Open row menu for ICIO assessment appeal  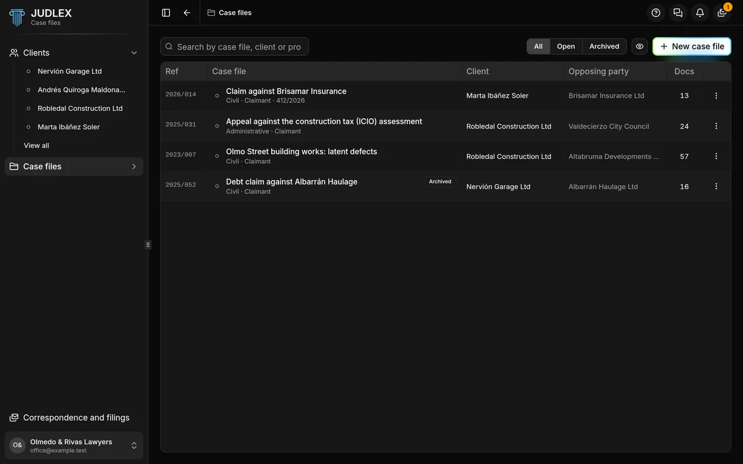tap(716, 126)
